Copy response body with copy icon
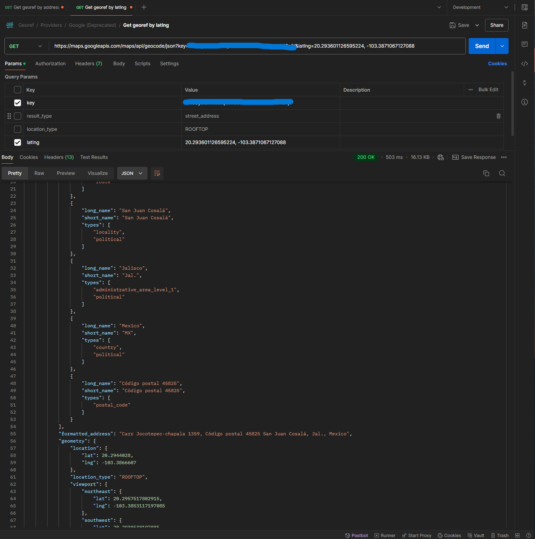This screenshot has height=539, width=535. 486,173
